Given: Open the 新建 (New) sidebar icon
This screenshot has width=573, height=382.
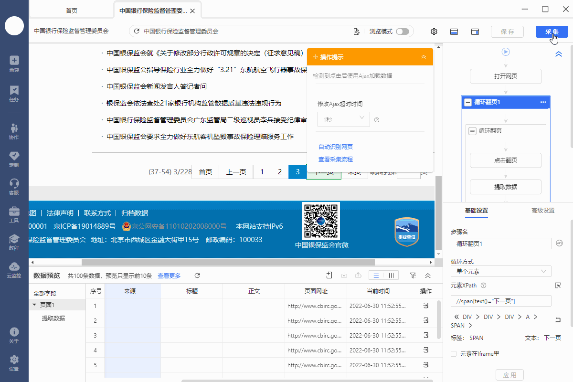Looking at the screenshot, I should (14, 64).
